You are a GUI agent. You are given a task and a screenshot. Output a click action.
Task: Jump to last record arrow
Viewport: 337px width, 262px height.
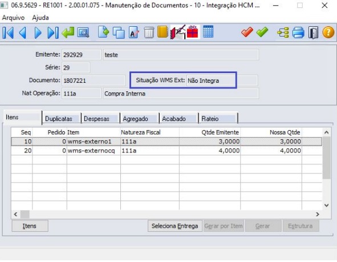[x=53, y=33]
